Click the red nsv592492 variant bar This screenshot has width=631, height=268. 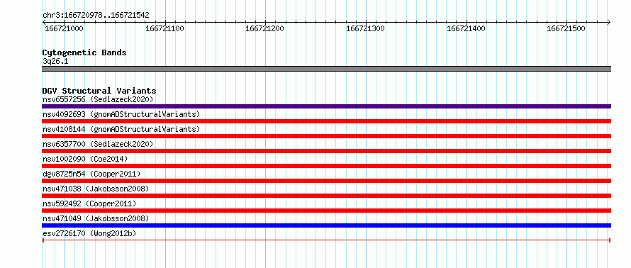click(326, 211)
